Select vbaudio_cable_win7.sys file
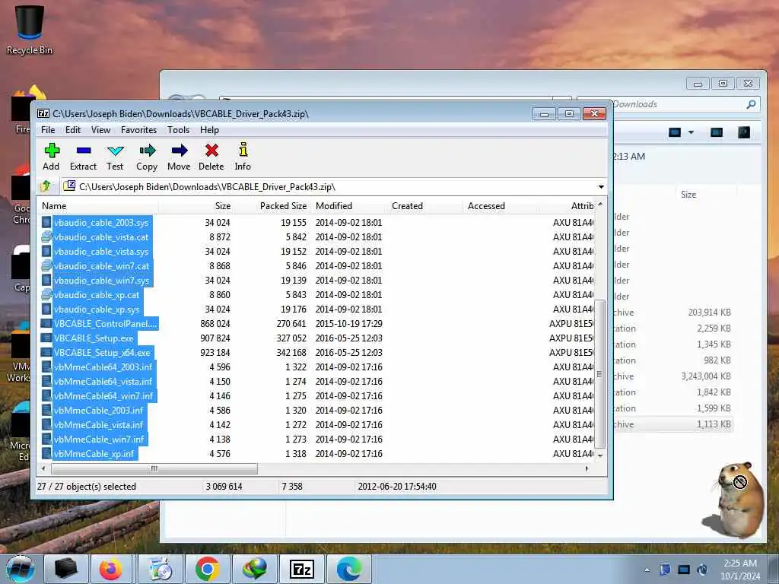779x584 pixels. [x=101, y=280]
